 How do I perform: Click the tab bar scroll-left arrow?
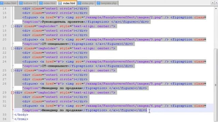click(213, 3)
